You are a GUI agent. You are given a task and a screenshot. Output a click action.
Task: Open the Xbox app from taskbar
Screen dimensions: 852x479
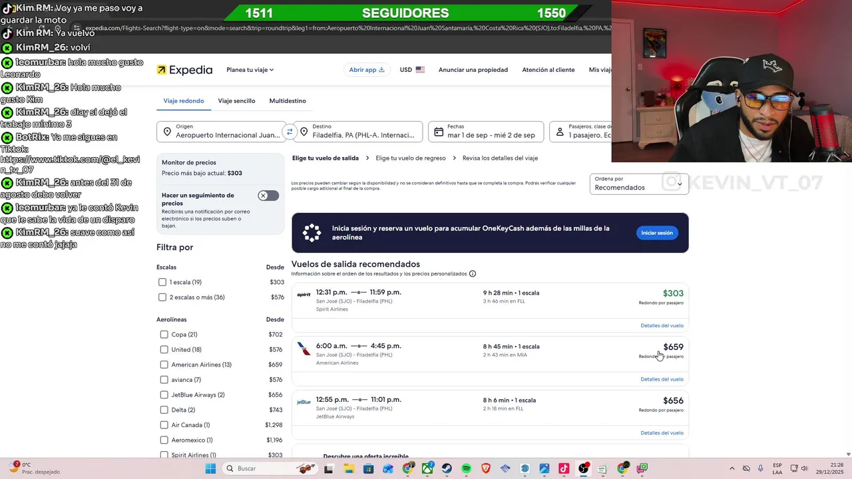coord(427,468)
